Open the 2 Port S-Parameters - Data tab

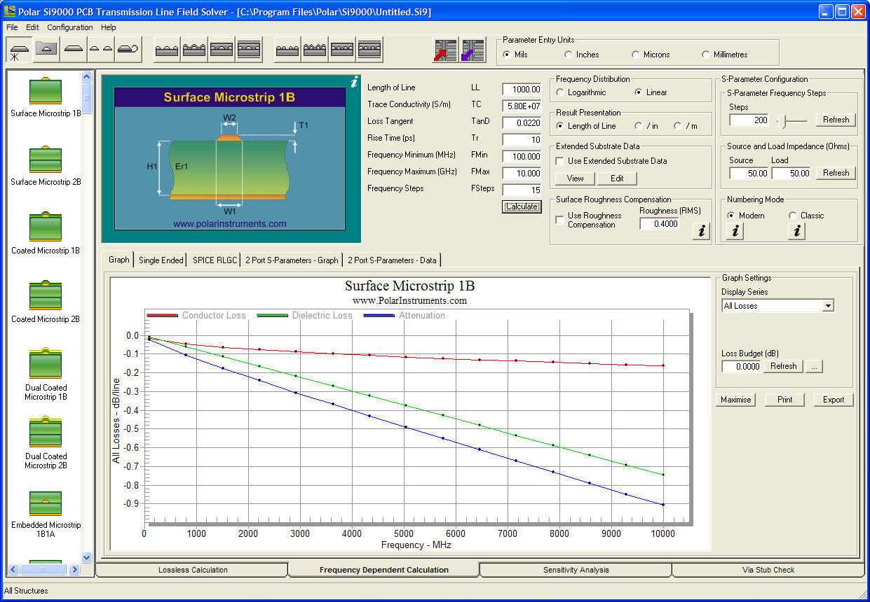click(x=392, y=260)
